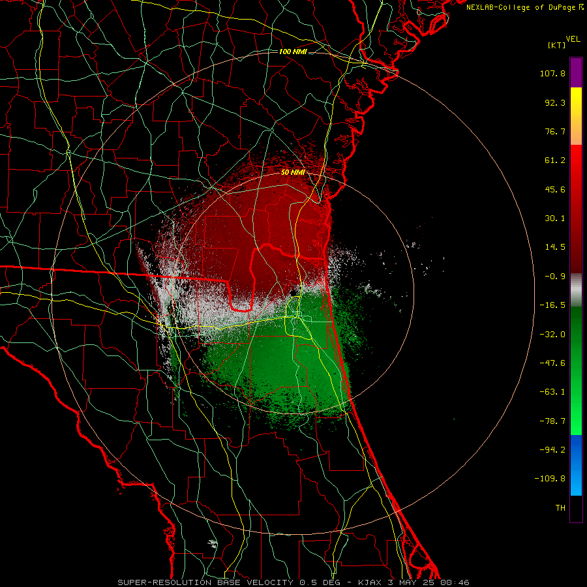Click the TH legend label

coord(560,508)
